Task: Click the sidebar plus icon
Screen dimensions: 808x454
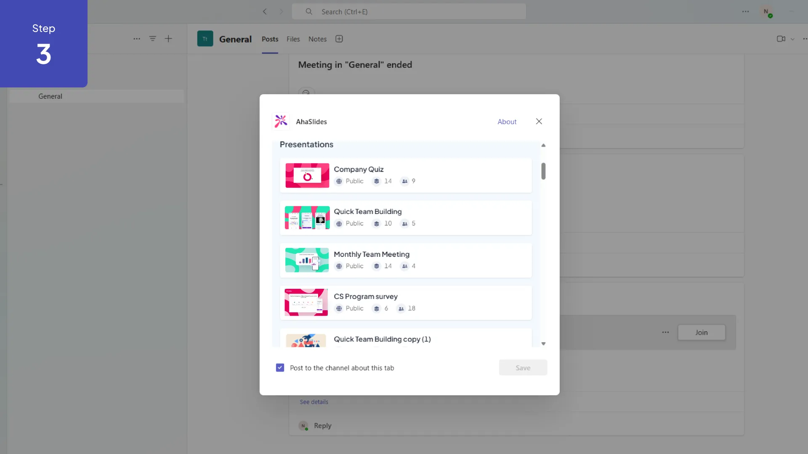Action: (x=168, y=39)
